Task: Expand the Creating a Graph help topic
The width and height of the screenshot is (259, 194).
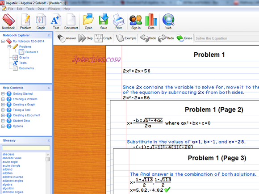Action: (3, 105)
